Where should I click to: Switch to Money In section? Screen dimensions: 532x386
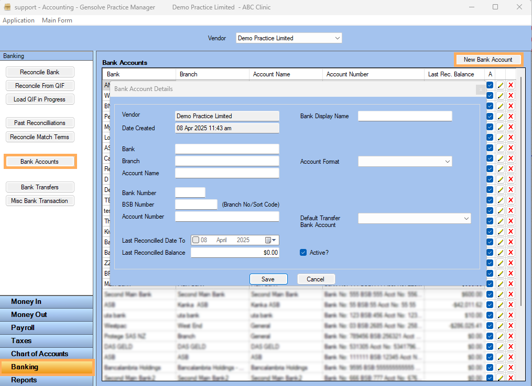(x=47, y=302)
